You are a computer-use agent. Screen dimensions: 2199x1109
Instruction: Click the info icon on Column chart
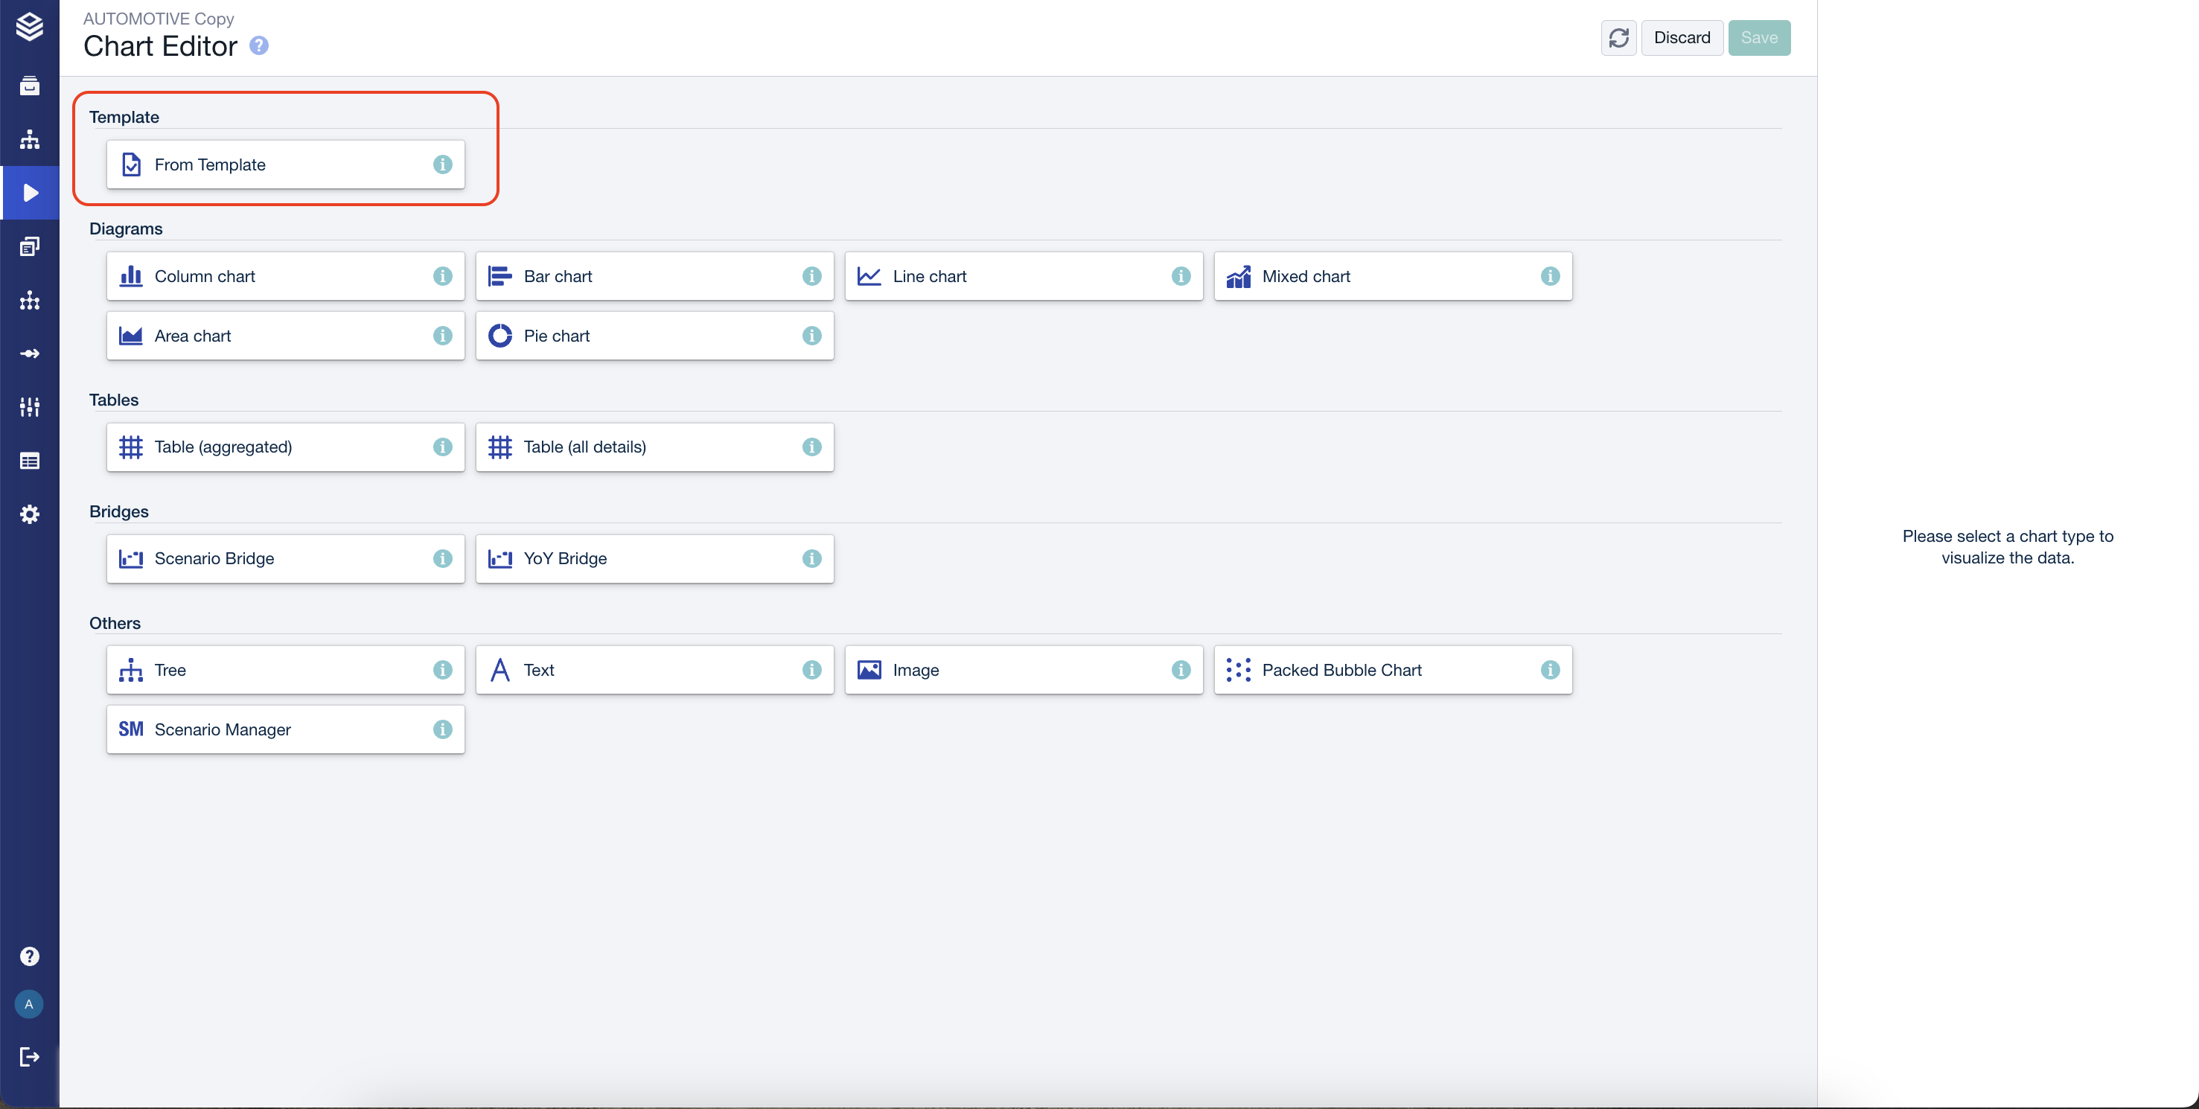(x=442, y=275)
